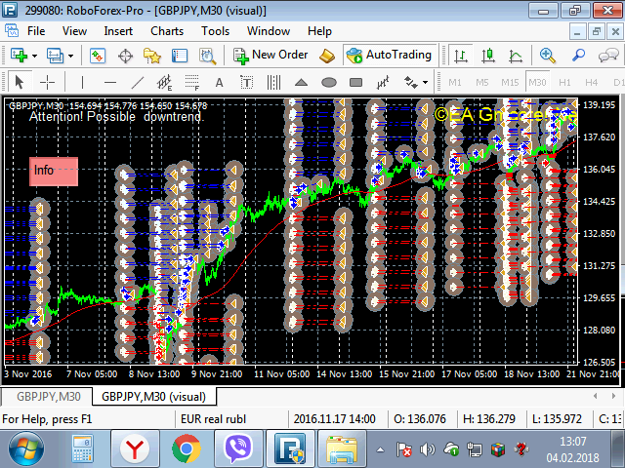Click the New Order button
Viewport: 625px width, 468px height.
point(271,56)
